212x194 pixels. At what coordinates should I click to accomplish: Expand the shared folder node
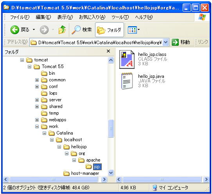[x=37, y=106]
